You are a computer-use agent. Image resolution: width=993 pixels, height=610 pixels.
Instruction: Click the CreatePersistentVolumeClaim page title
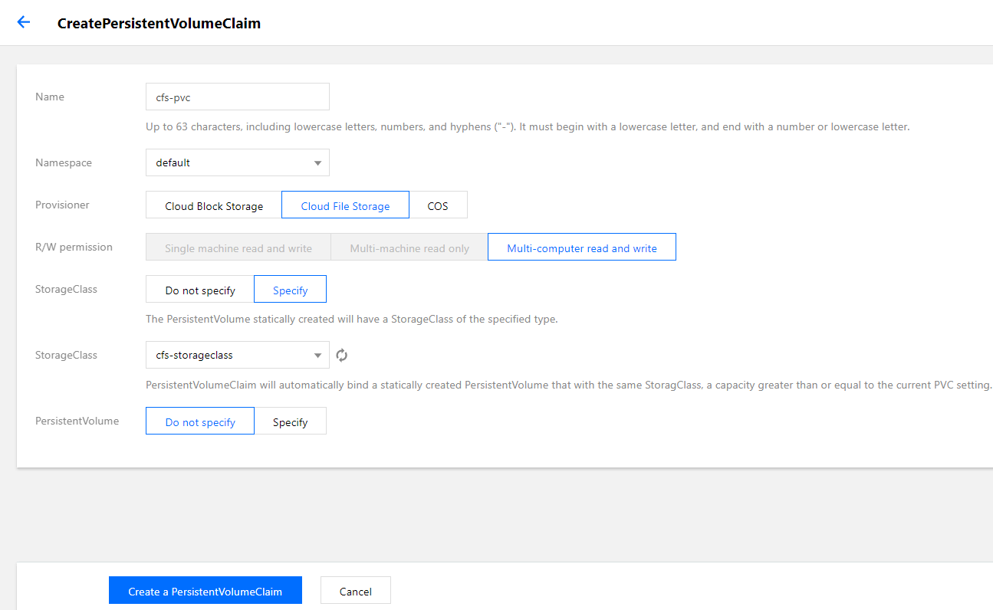point(159,23)
